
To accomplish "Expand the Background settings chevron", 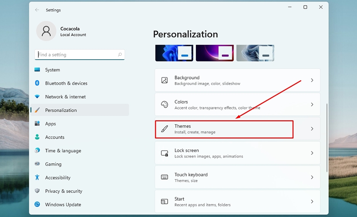I will (x=312, y=80).
